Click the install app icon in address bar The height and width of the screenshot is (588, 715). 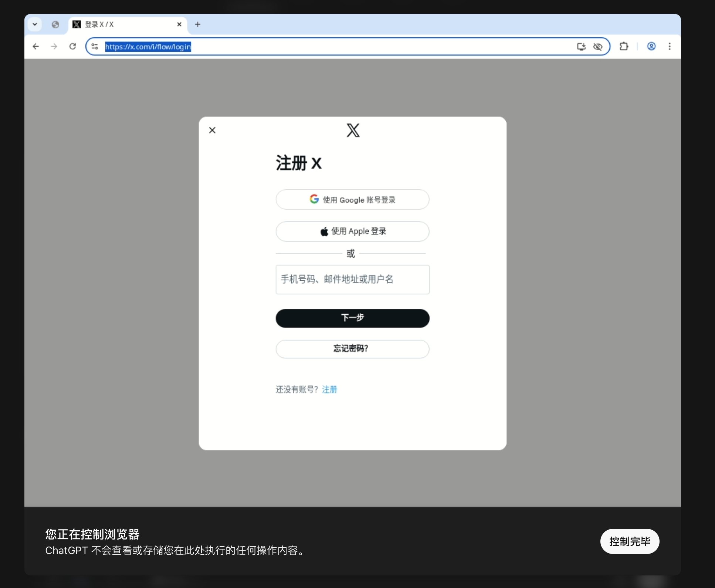[581, 47]
